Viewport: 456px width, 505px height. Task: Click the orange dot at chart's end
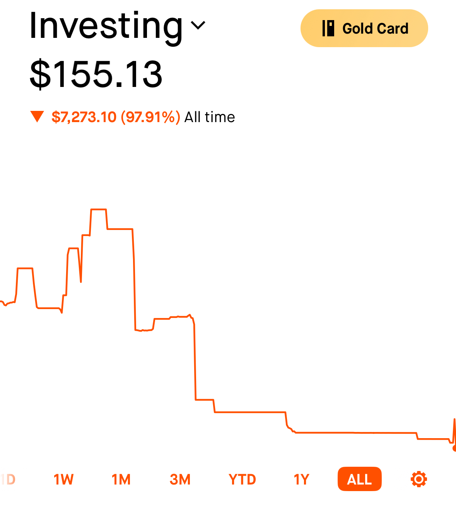[454, 448]
